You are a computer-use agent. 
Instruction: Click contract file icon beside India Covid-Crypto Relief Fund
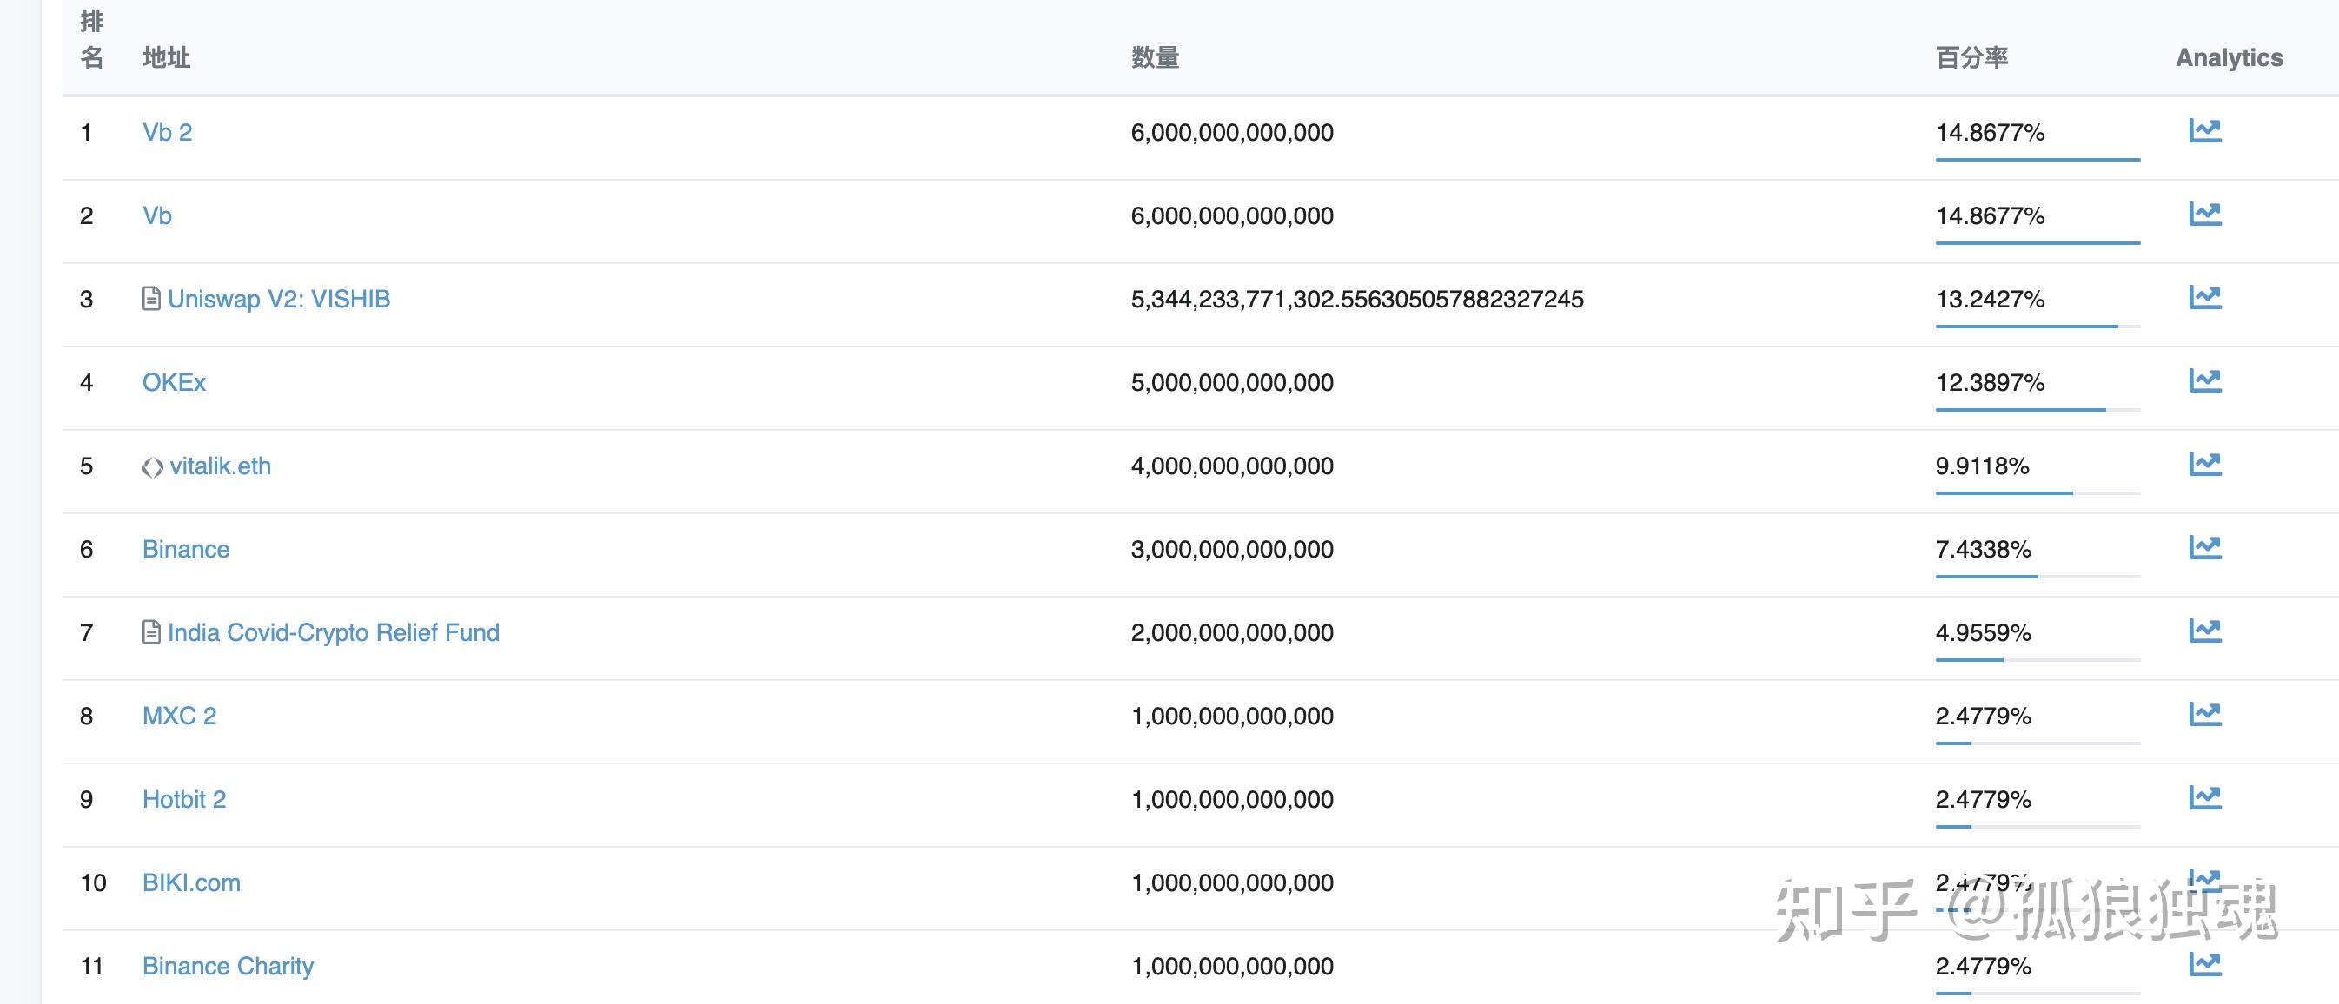point(152,631)
